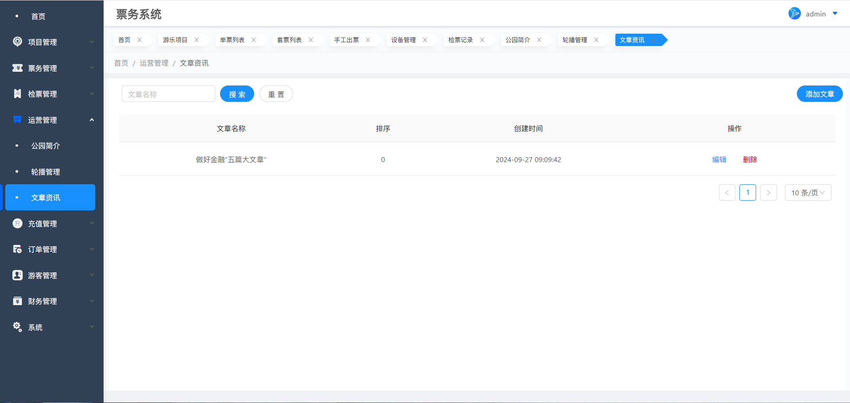Viewport: 850px width, 403px height.
Task: Click the 充值管理 coin icon
Action: pos(17,223)
